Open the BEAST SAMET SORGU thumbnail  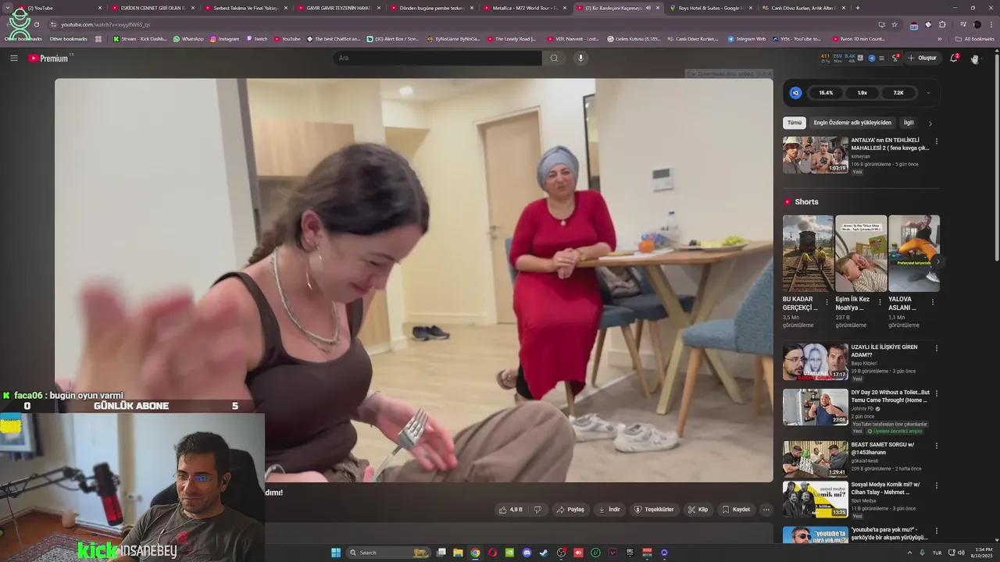click(x=815, y=459)
